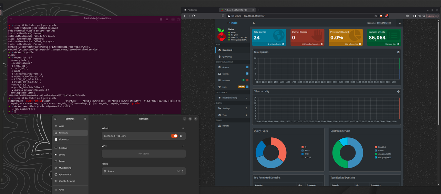Toggle the browser sidebar panel icon

pos(414,16)
